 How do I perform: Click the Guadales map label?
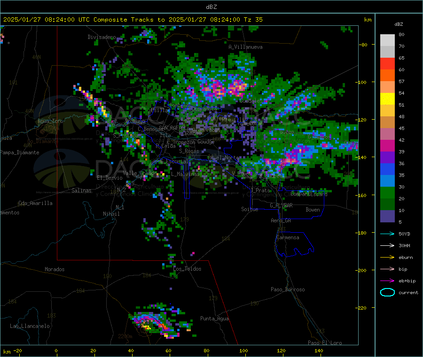click(251, 101)
